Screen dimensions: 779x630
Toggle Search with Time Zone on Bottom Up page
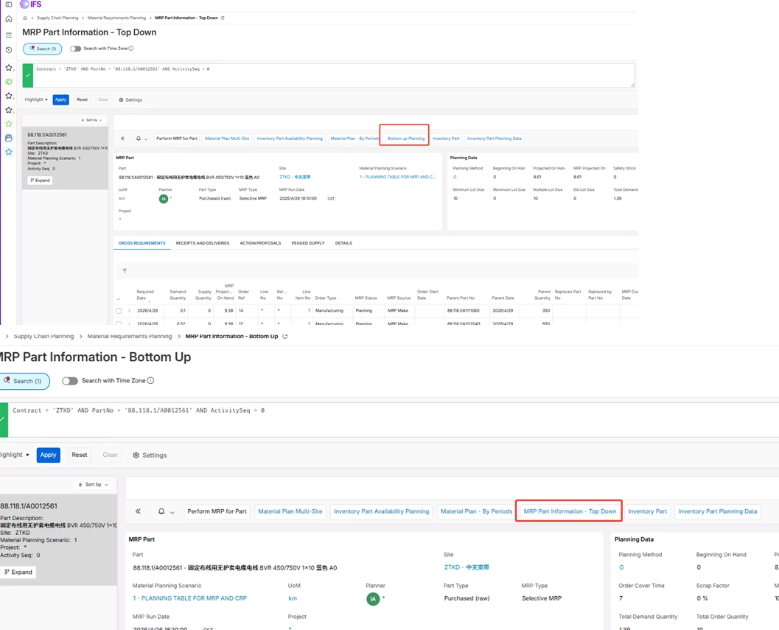tap(70, 381)
